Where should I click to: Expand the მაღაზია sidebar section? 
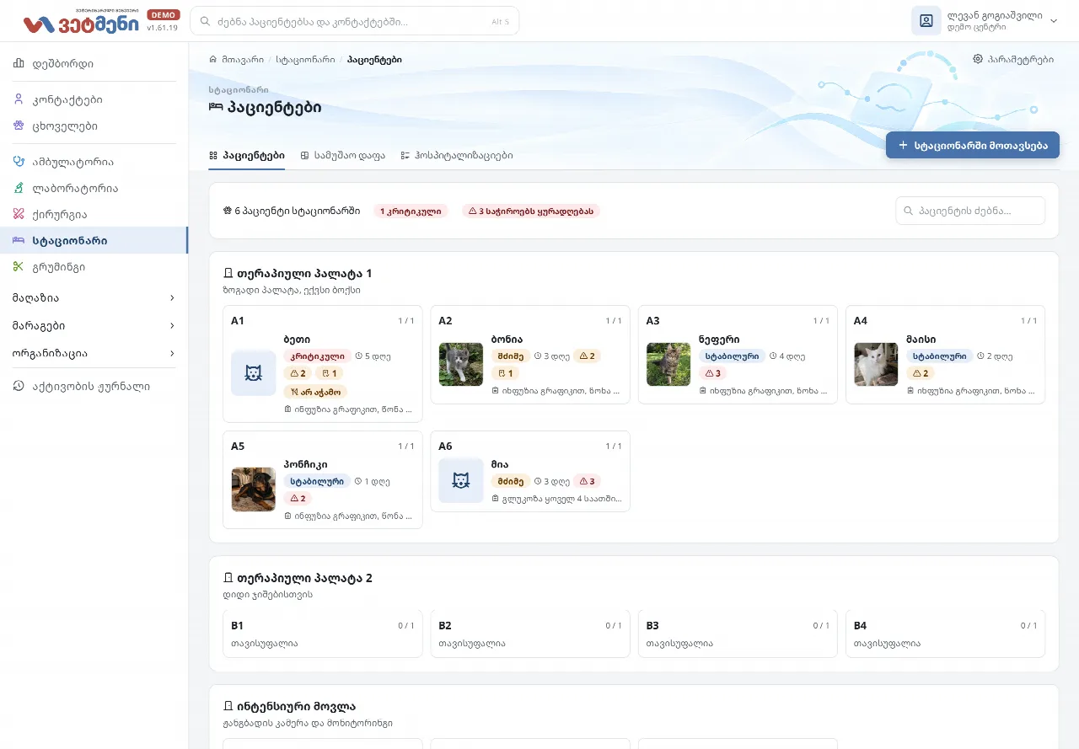[94, 297]
